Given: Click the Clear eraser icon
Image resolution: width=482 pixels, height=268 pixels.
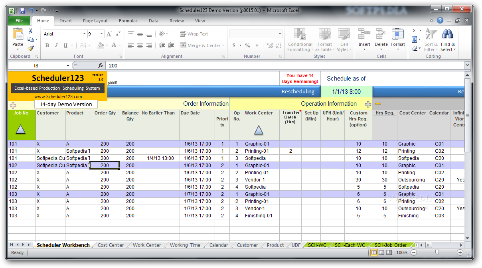Looking at the screenshot, I should [x=415, y=48].
